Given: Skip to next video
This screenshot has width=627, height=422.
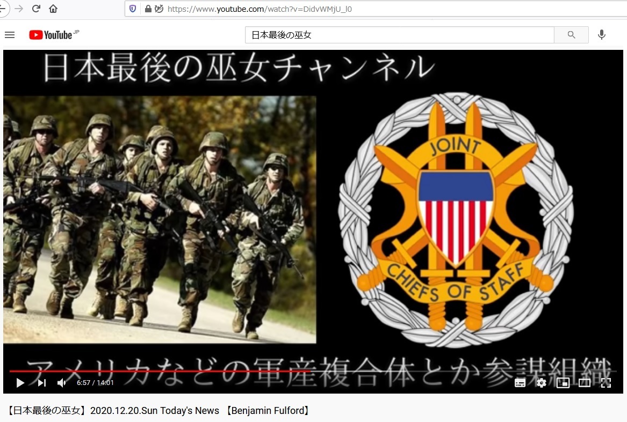Looking at the screenshot, I should (x=41, y=383).
